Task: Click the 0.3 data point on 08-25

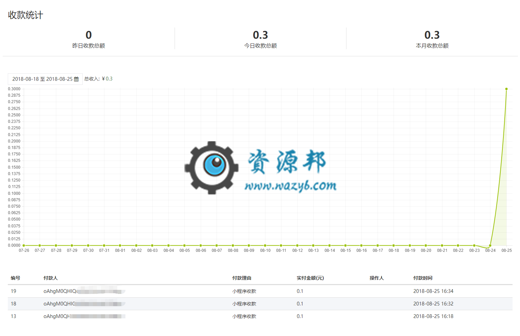Action: pos(506,89)
